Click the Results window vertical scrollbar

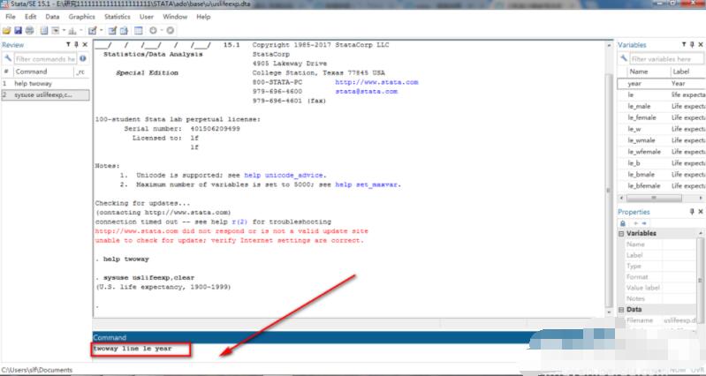coord(609,177)
